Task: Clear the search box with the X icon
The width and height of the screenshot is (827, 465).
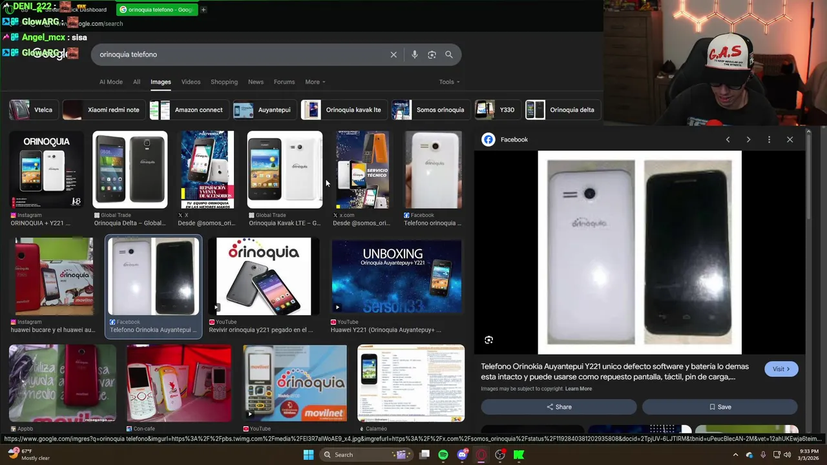Action: (393, 55)
